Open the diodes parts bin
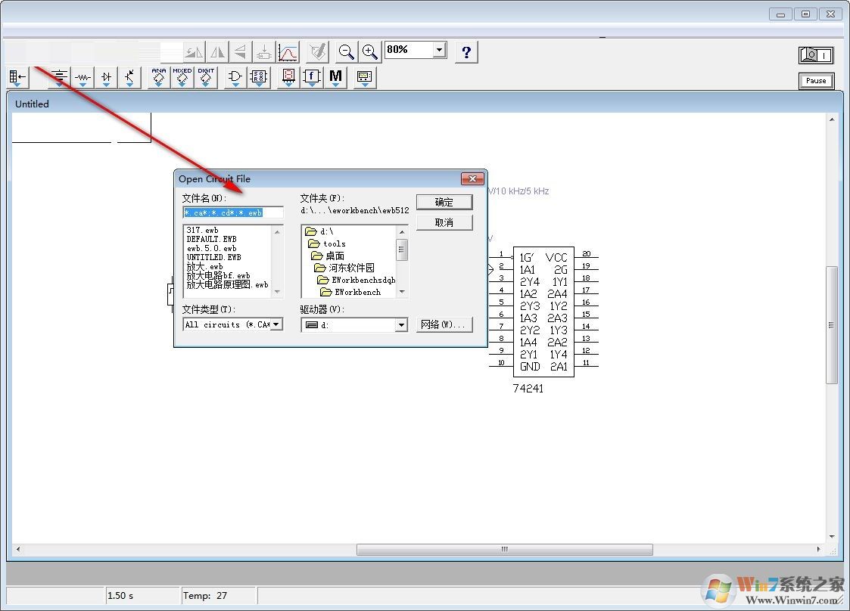The width and height of the screenshot is (850, 611). [x=106, y=77]
